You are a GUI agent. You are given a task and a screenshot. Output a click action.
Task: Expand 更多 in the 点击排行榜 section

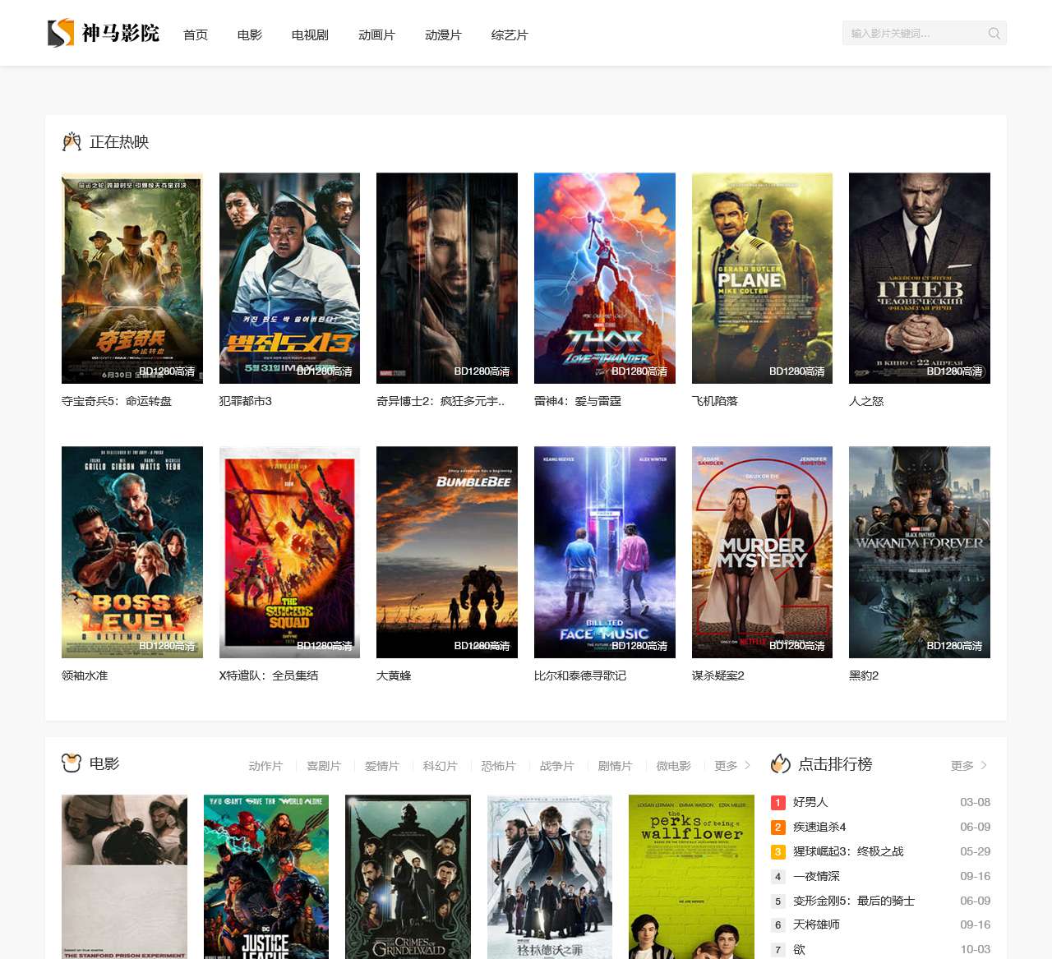(969, 766)
